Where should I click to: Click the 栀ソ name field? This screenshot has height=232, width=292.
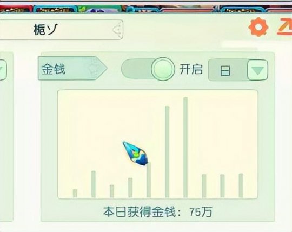coord(62,30)
